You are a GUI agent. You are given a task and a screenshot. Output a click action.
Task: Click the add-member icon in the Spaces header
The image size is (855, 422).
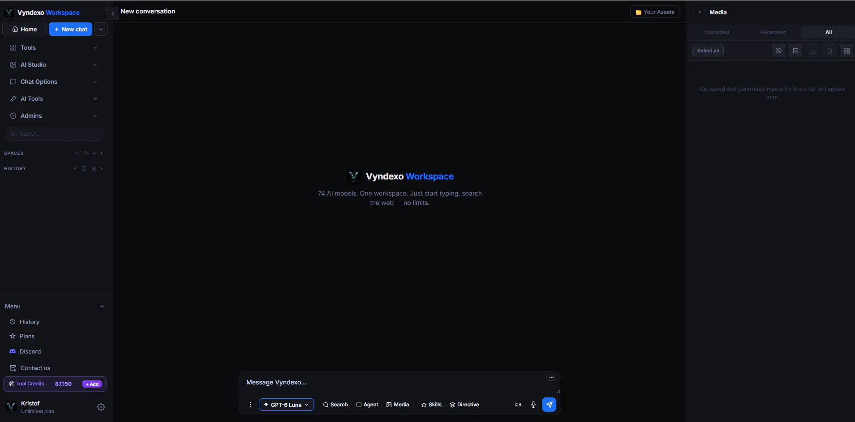86,153
